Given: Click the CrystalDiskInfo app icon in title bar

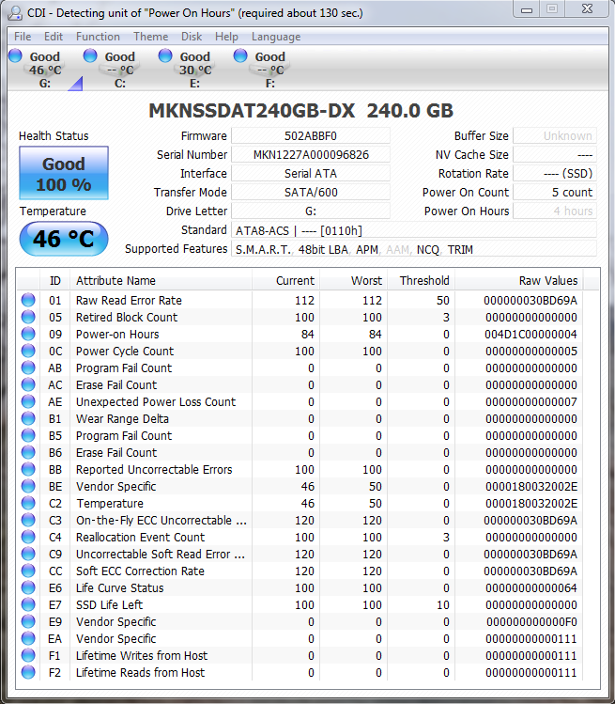Looking at the screenshot, I should (12, 12).
